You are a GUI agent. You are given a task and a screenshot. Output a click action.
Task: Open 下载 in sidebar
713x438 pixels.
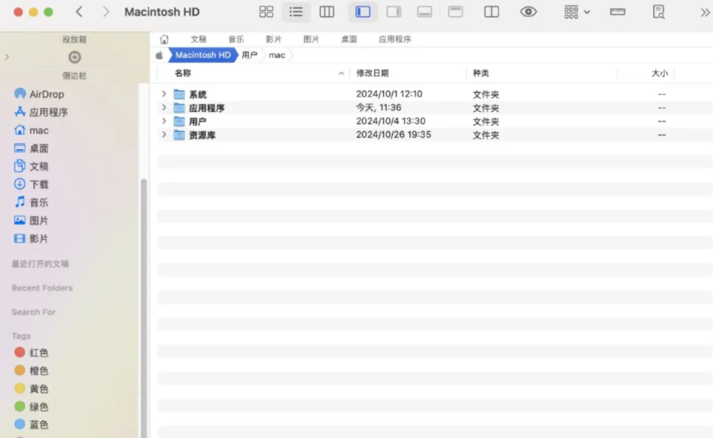[x=32, y=185]
